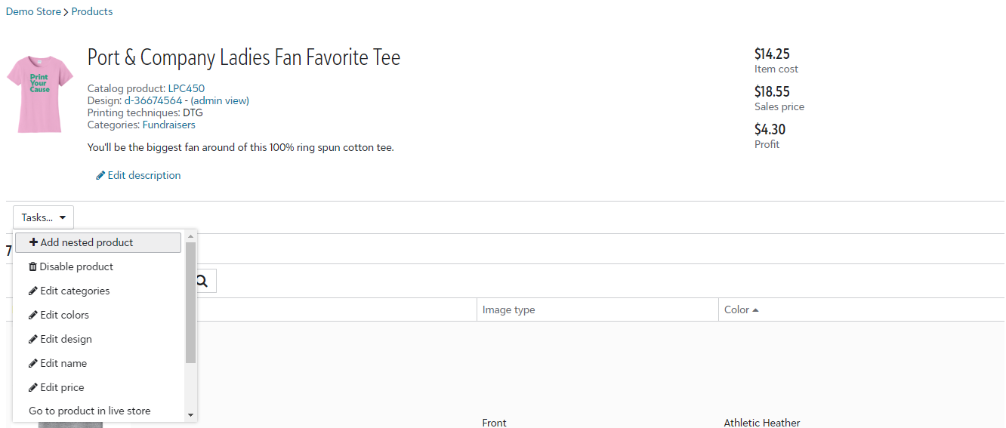
Task: Click the pencil icon next to Edit colors
Action: click(x=33, y=315)
